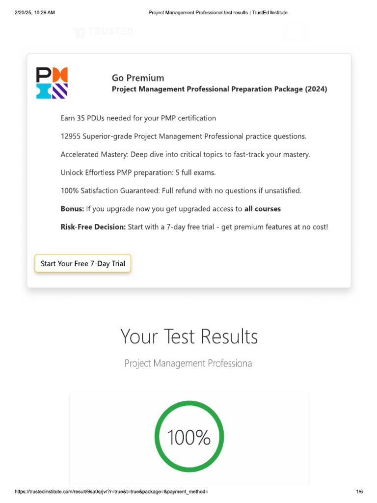This screenshot has height=503, width=377.
Task: Click the faded TrustEd logo in header
Action: pos(103,33)
